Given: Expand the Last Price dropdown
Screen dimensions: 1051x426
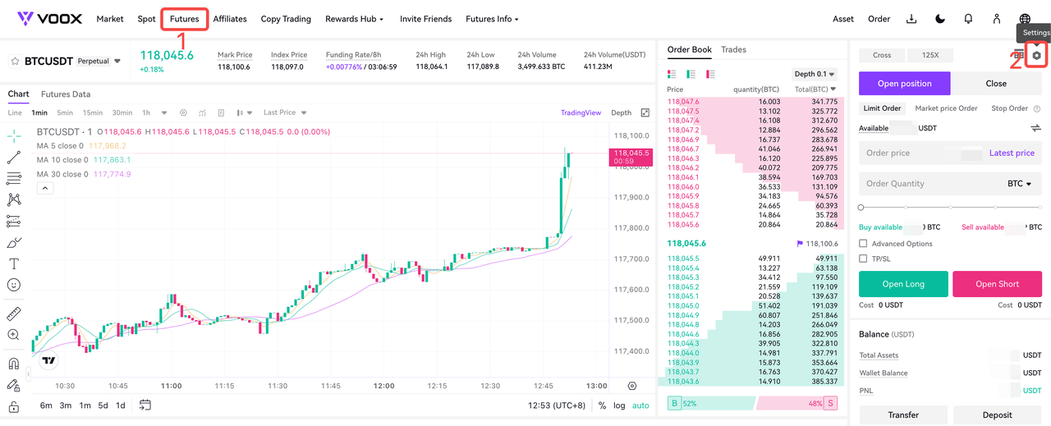Looking at the screenshot, I should pyautogui.click(x=285, y=112).
